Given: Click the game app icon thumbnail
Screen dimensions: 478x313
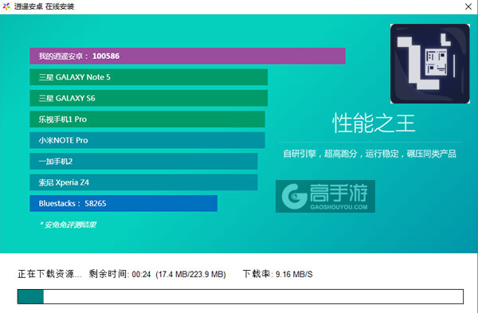Looking at the screenshot, I should coord(430,64).
